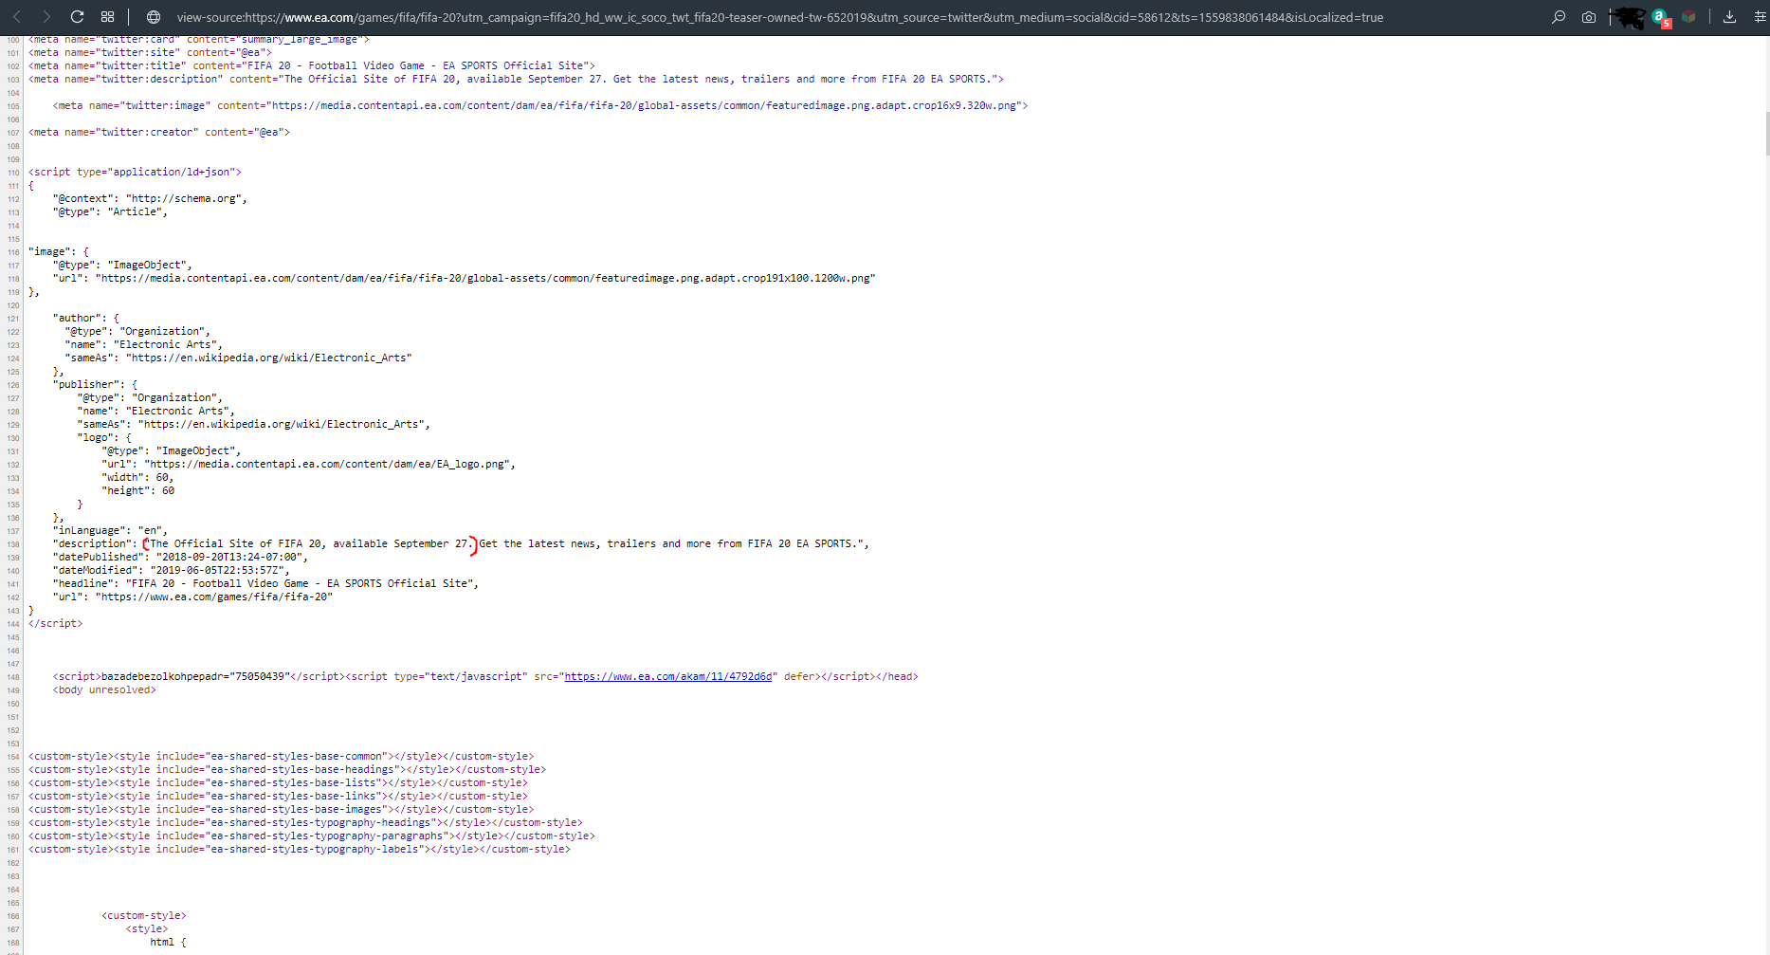
Task: Take a snapshot with the camera icon
Action: (x=1589, y=17)
